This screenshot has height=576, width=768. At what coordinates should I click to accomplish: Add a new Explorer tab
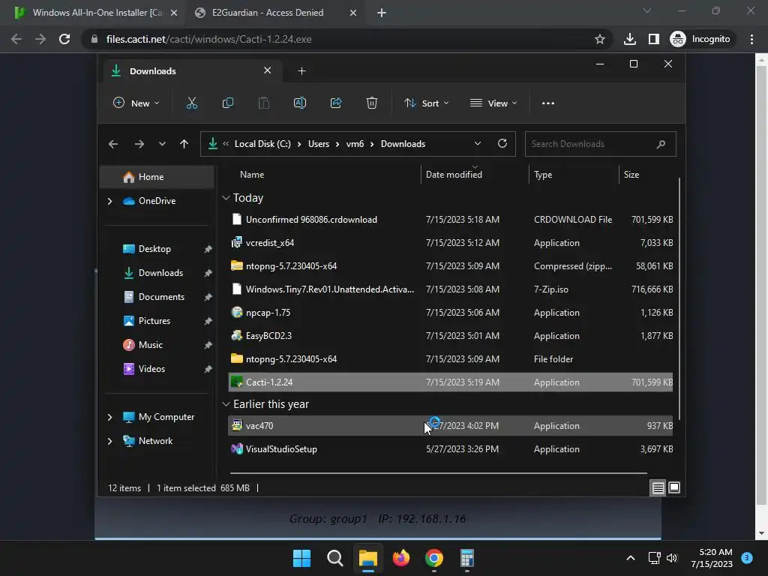point(301,71)
